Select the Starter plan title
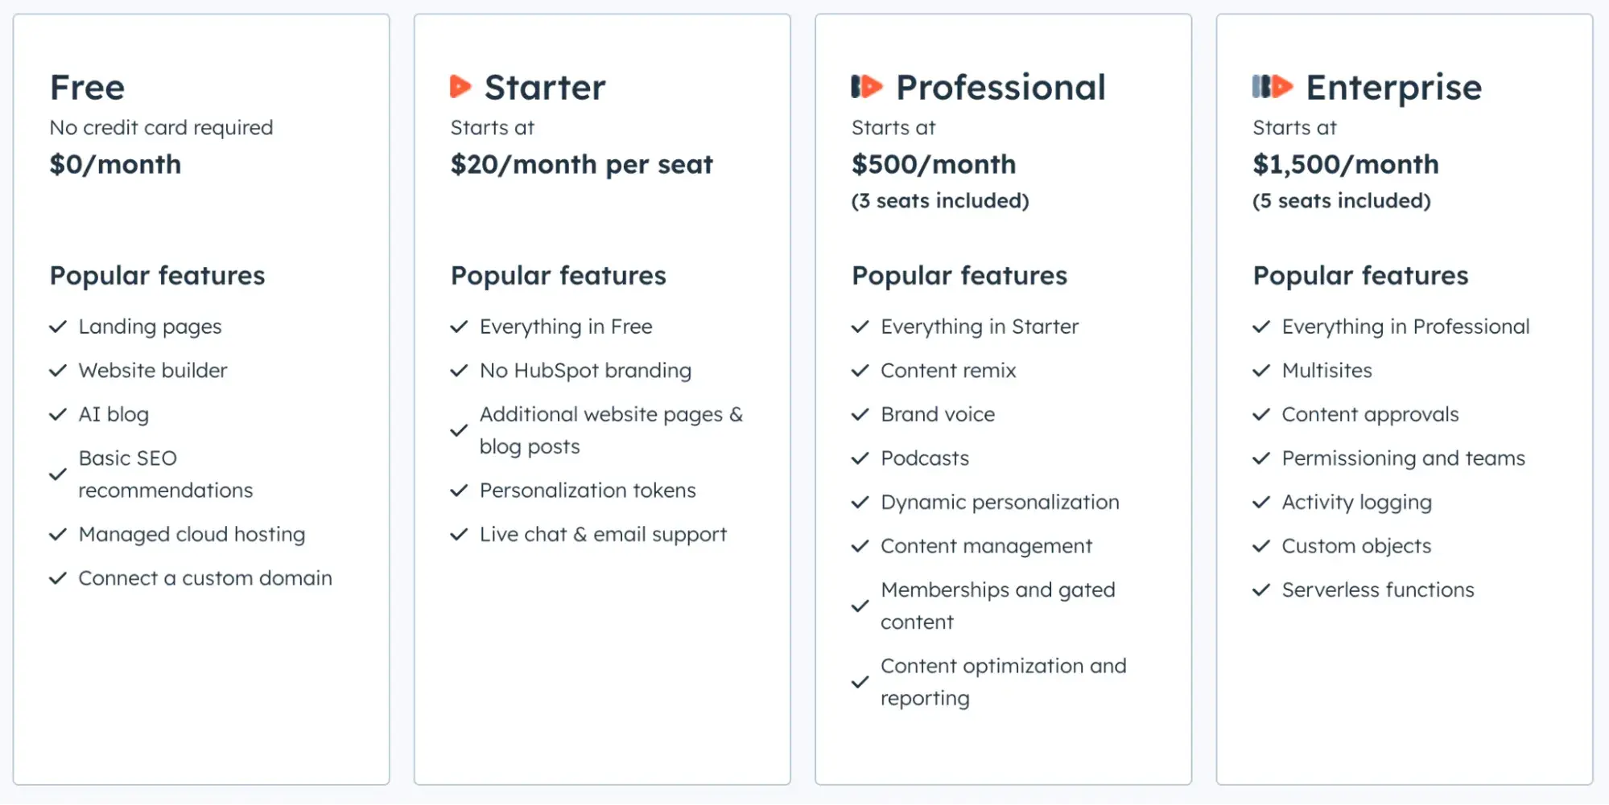The height and width of the screenshot is (805, 1609). pos(545,88)
